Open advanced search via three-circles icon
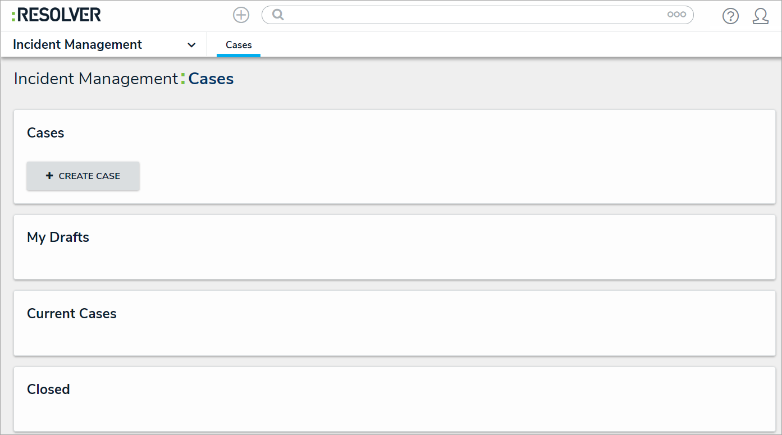Screen dimensions: 782x435 point(676,15)
